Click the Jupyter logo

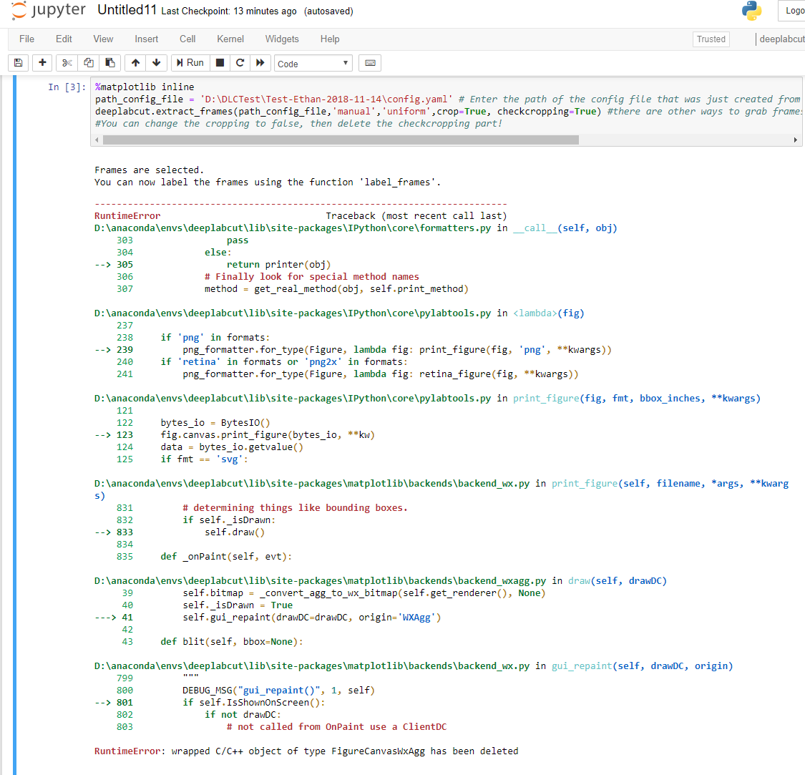pos(49,10)
